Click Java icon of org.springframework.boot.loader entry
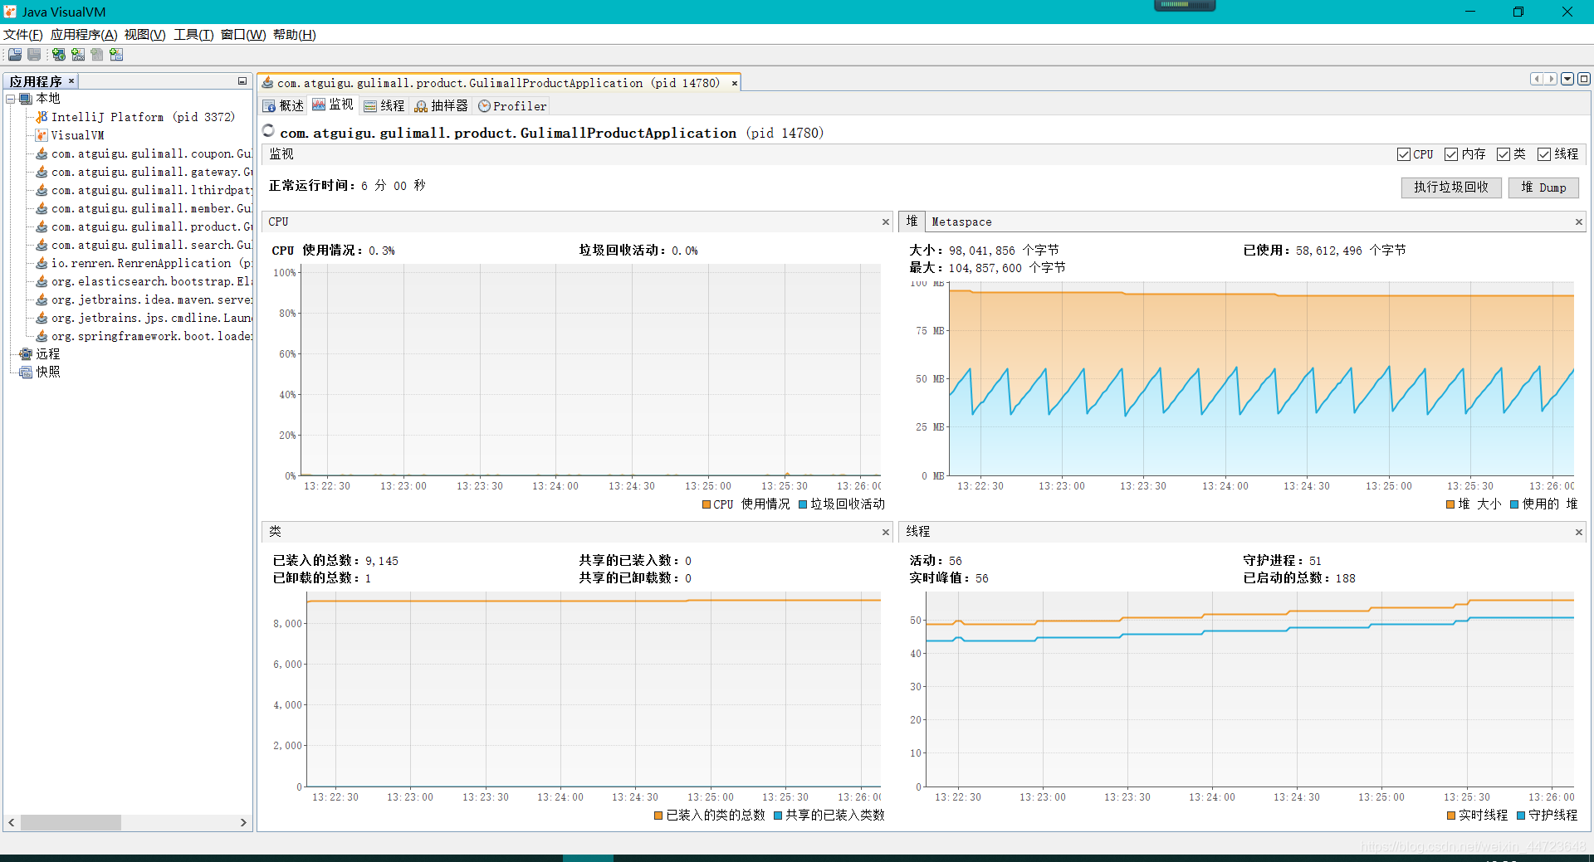 (x=42, y=336)
